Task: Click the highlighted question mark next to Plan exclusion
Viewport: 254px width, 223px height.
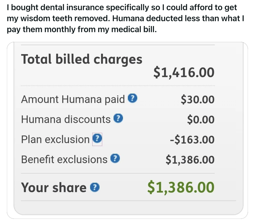Action: [x=97, y=139]
